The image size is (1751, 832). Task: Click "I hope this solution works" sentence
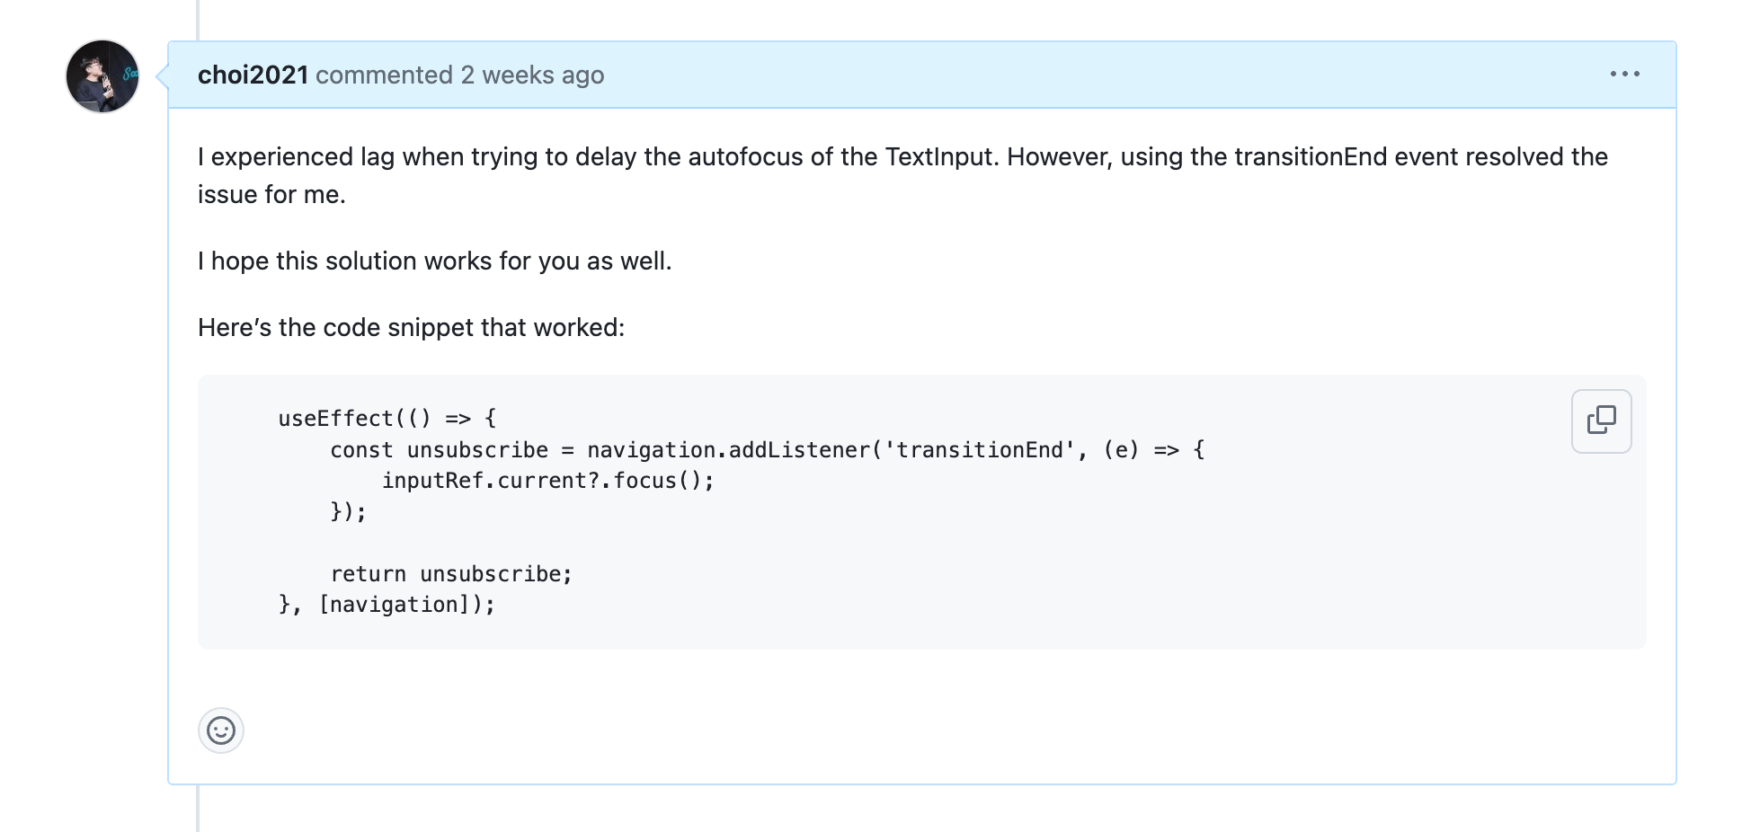[x=434, y=261]
